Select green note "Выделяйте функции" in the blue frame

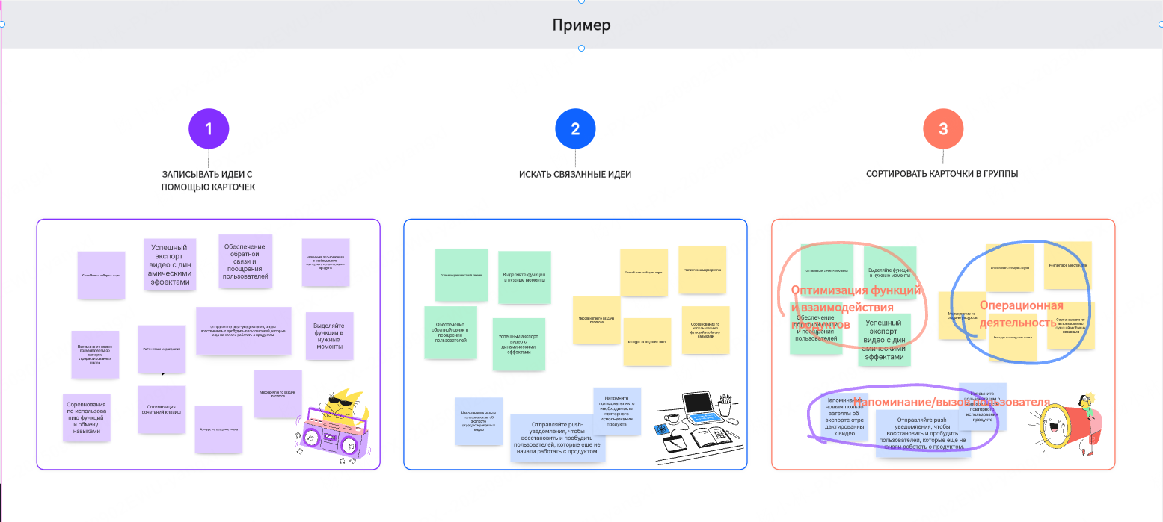[524, 276]
